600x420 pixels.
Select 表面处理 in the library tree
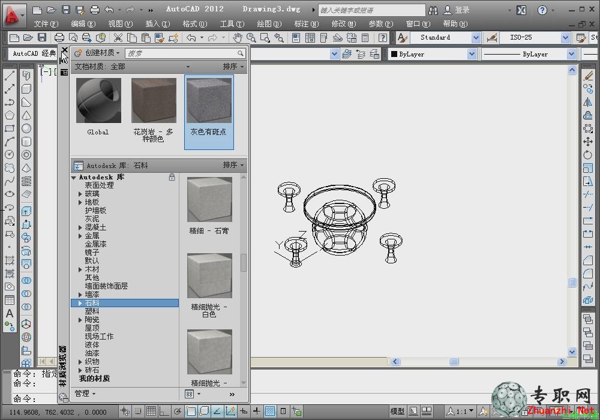click(x=99, y=185)
